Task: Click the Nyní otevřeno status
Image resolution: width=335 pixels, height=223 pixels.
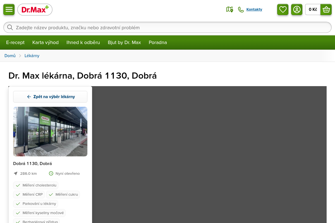Action: pos(68,173)
